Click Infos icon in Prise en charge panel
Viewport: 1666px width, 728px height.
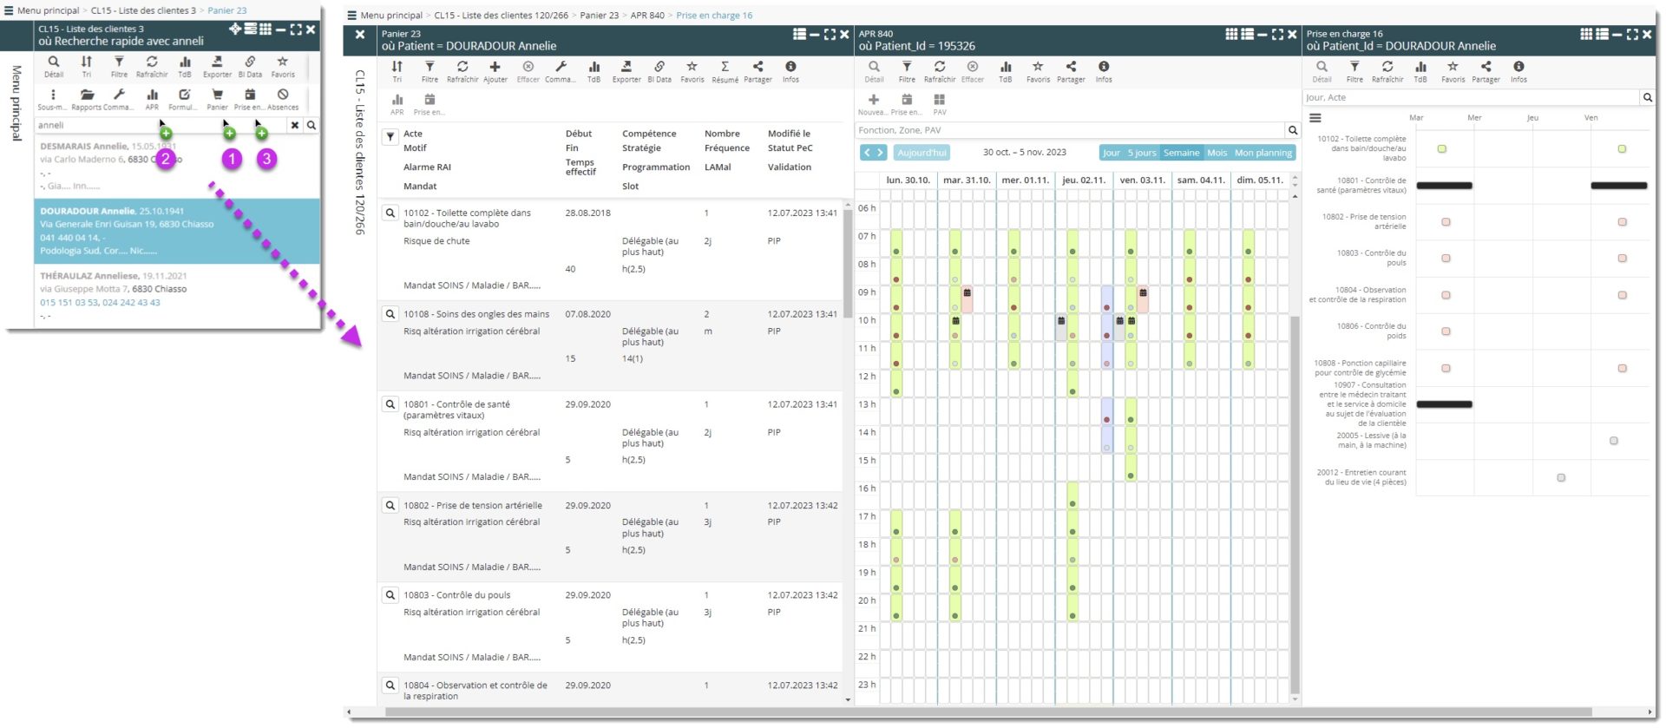coord(1518,68)
